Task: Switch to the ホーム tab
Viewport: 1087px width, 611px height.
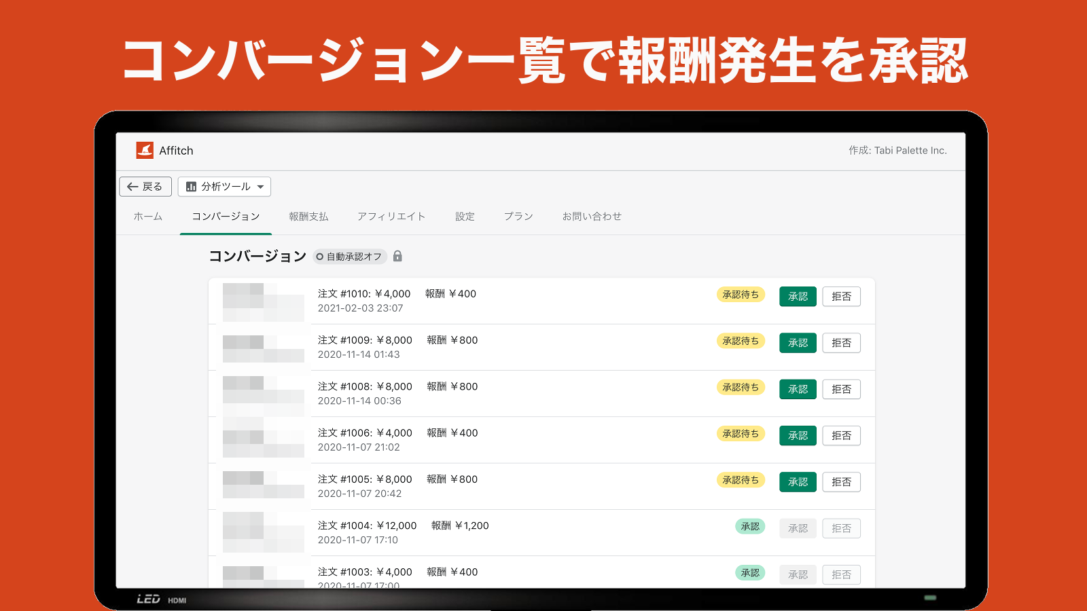Action: pos(147,216)
